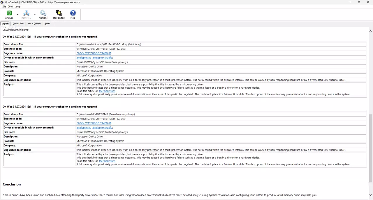Click the WhoCrashed app icon in title bar
Viewport: 373px width, 200px height.
pyautogui.click(x=2, y=2)
